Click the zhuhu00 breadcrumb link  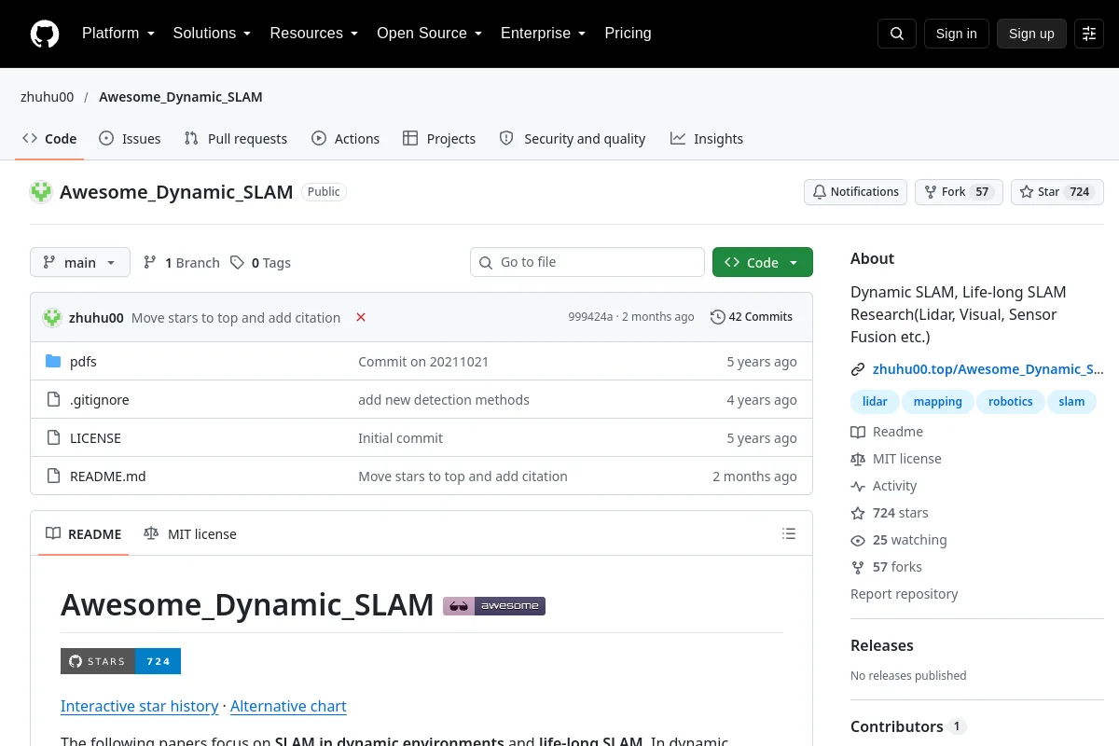pos(48,97)
